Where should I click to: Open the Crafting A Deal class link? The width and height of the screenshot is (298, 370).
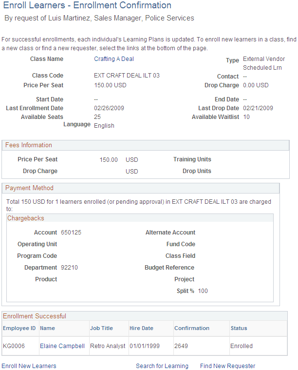coord(114,59)
